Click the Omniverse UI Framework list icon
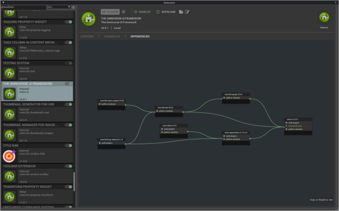 [x=10, y=94]
